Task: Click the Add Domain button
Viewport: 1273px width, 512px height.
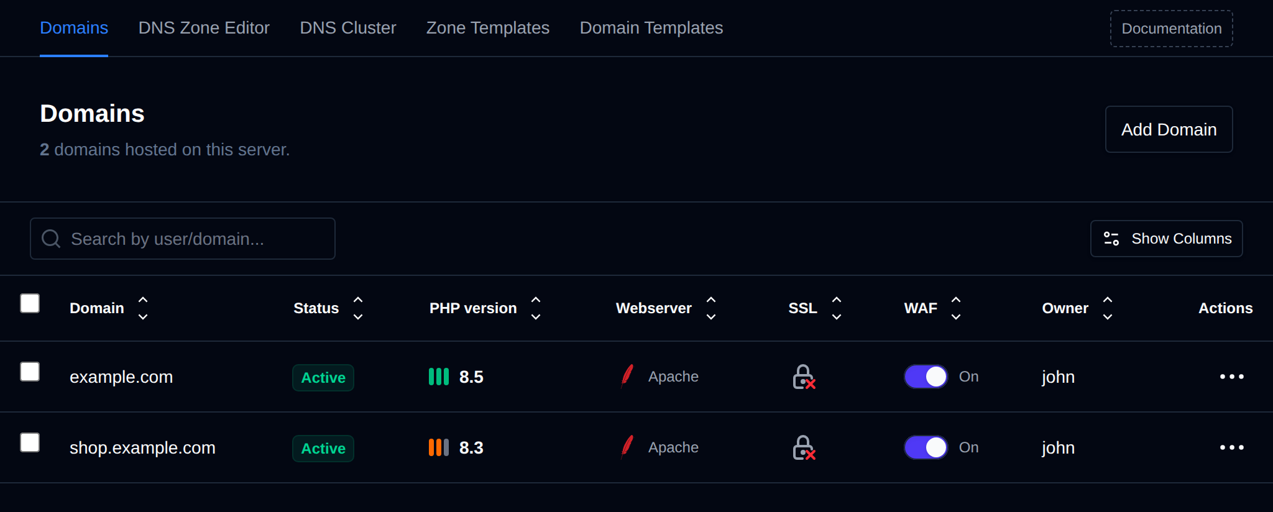Action: [x=1169, y=129]
